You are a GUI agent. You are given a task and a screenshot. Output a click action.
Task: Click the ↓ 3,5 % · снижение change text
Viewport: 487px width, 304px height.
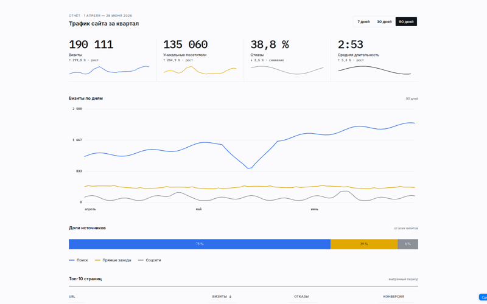267,60
